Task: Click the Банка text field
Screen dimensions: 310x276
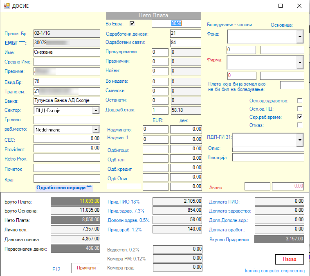Action: point(67,101)
